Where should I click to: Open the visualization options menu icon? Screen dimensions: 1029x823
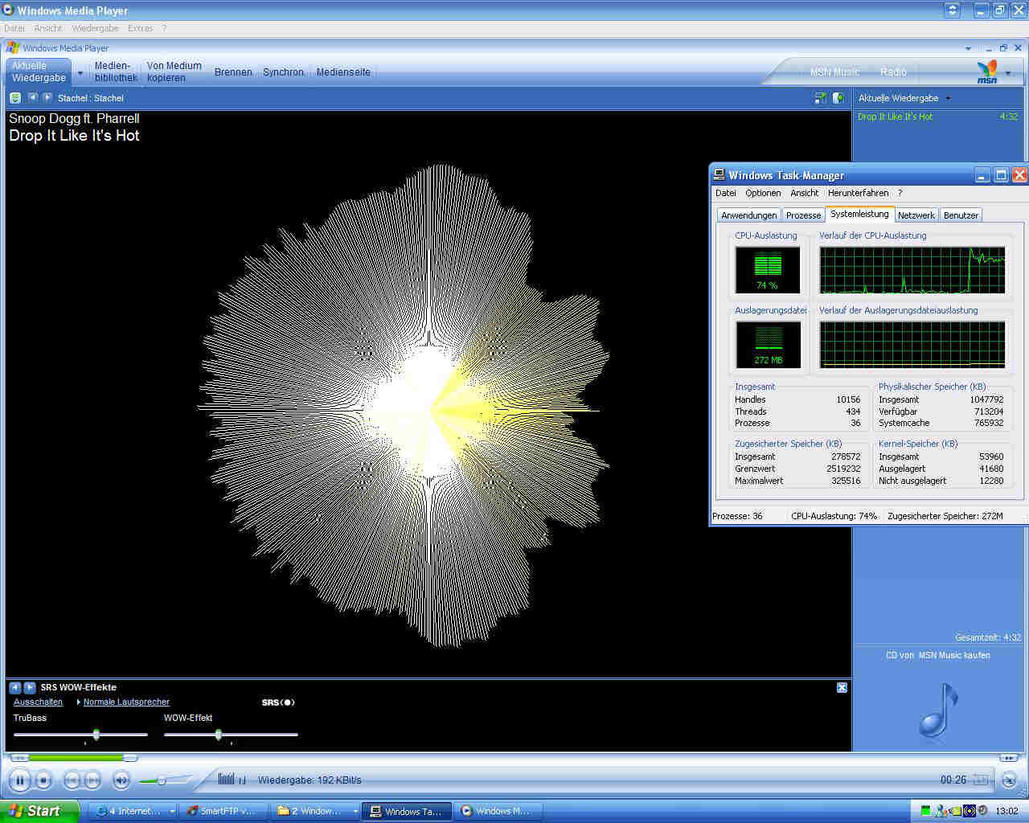(15, 98)
